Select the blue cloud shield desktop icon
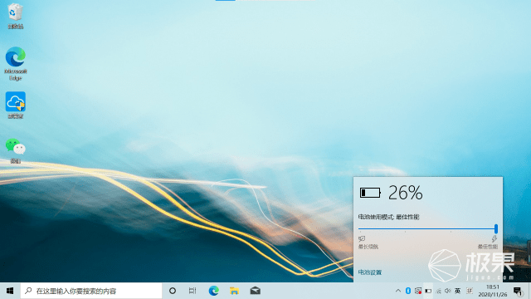Screen dimensions: 531x299 click(15, 105)
